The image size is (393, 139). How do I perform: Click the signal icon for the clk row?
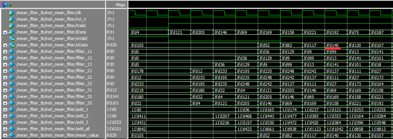(12, 13)
